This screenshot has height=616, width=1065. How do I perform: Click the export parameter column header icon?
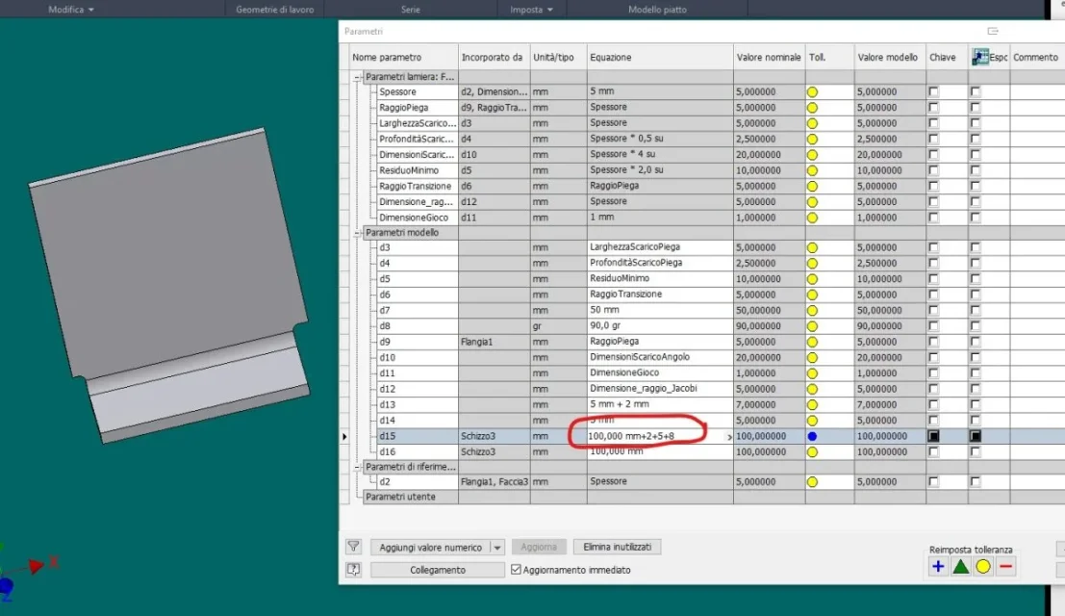tap(980, 57)
